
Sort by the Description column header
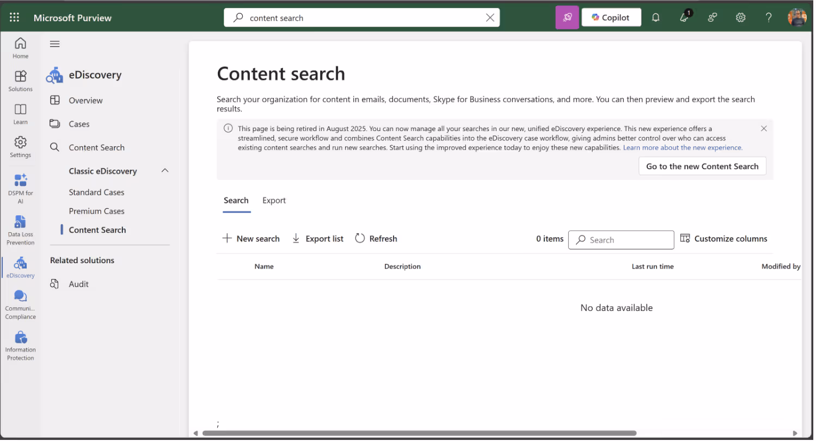[402, 266]
